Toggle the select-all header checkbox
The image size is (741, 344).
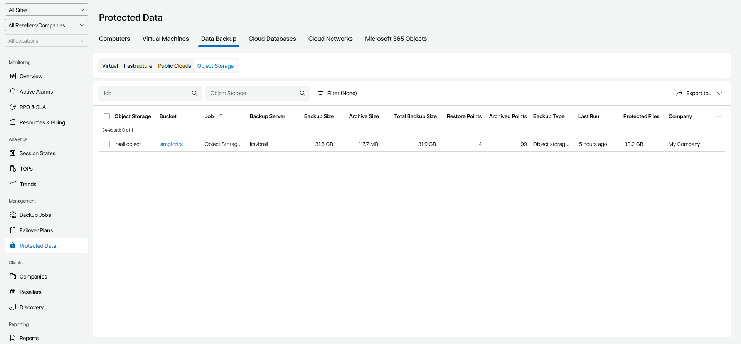(107, 116)
